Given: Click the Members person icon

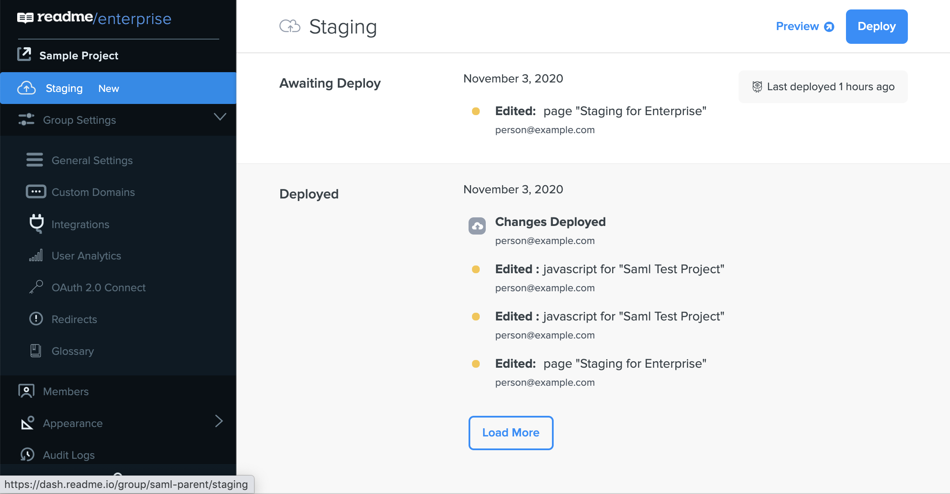Looking at the screenshot, I should click(26, 391).
